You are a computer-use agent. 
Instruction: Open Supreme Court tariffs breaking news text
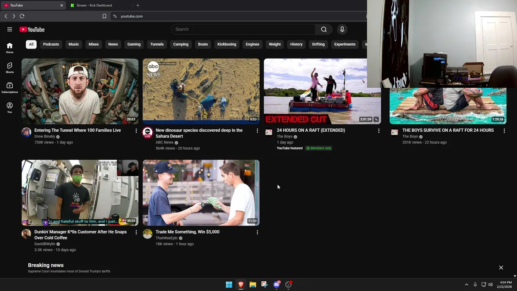click(x=69, y=271)
